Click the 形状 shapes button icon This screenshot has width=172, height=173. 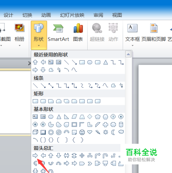point(39,28)
